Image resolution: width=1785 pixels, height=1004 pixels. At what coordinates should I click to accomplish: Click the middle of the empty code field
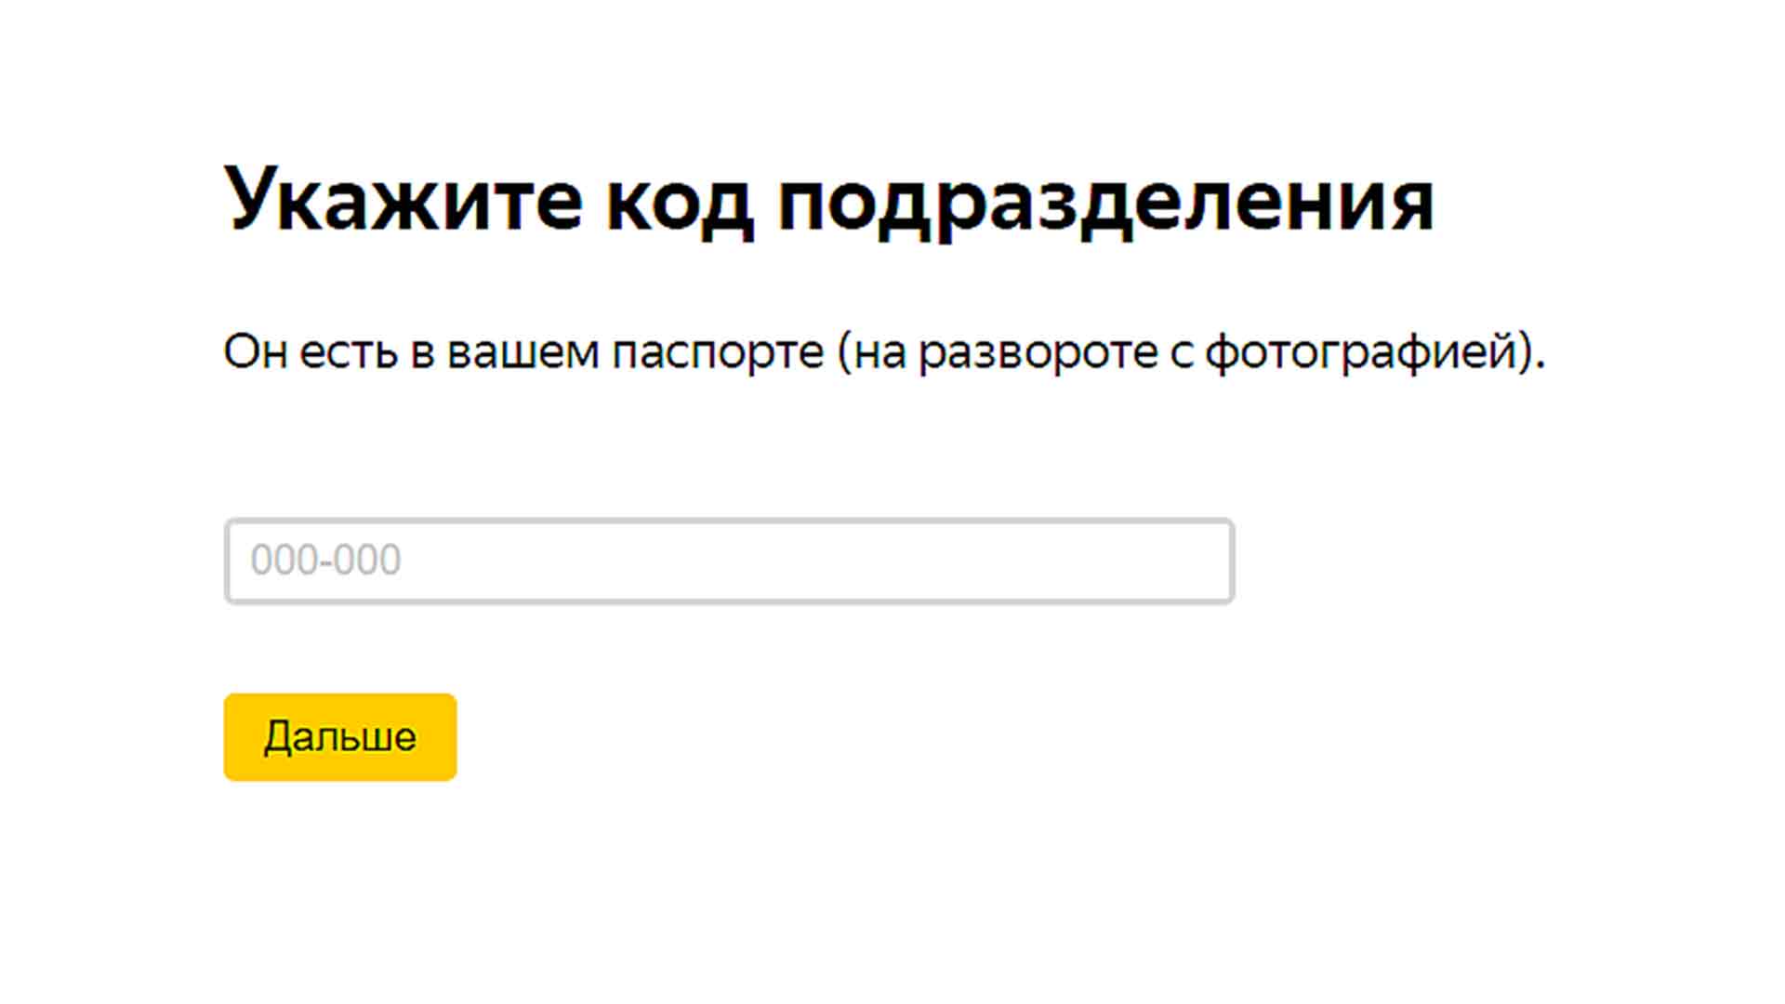tap(729, 561)
